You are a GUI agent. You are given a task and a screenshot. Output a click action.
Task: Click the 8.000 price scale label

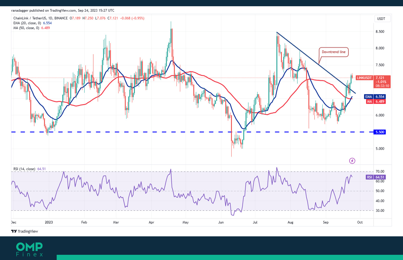point(380,48)
